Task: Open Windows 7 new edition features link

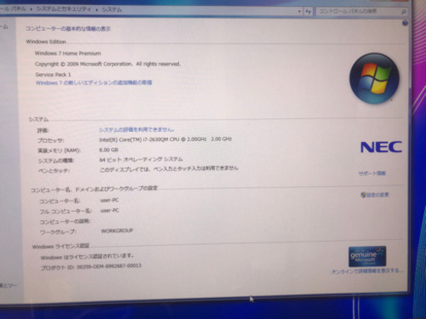Action: tap(94, 82)
